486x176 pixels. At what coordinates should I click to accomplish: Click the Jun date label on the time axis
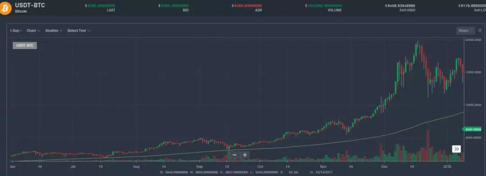[13, 167]
